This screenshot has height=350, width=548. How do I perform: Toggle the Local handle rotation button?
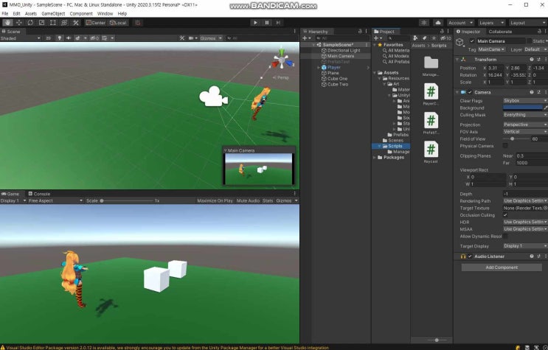point(118,23)
